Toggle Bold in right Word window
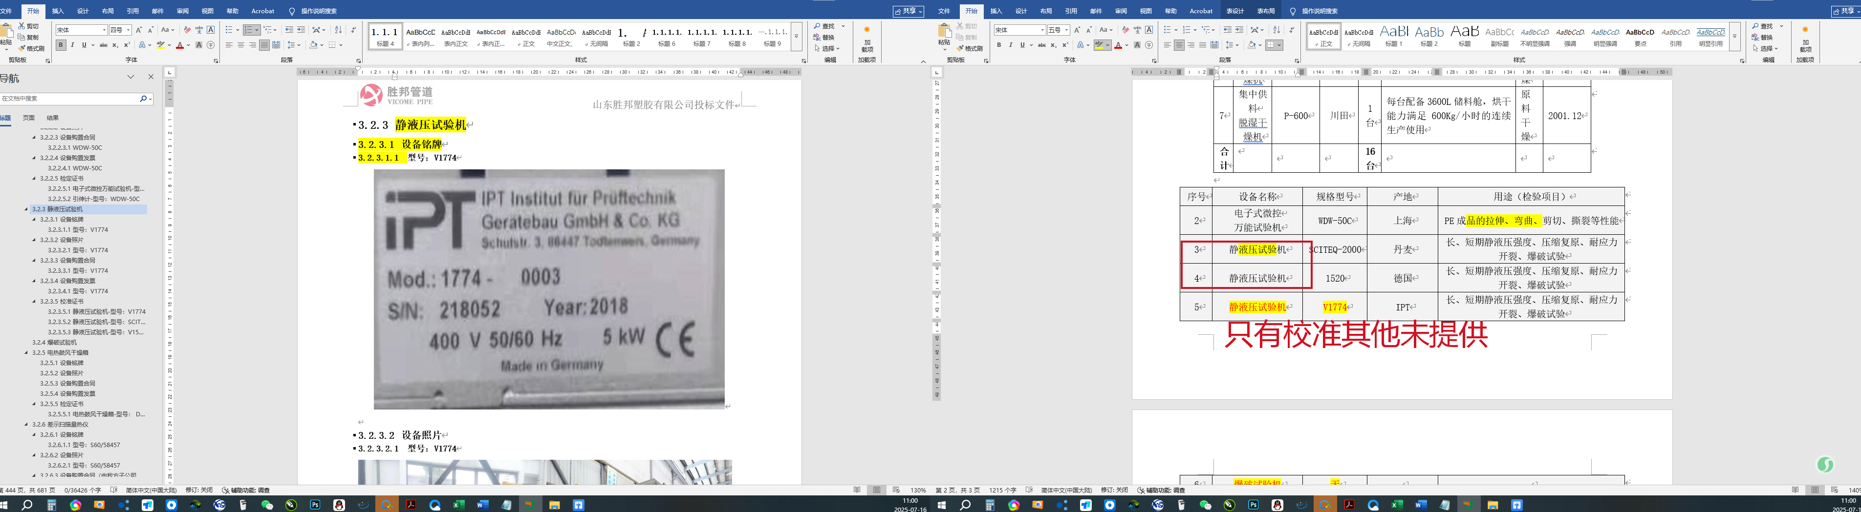Screen dimensions: 1861x512 pyautogui.click(x=999, y=45)
